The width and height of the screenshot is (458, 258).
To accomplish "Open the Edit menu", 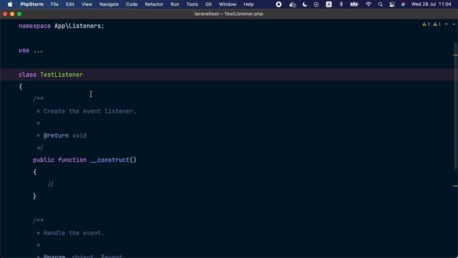I will point(70,4).
